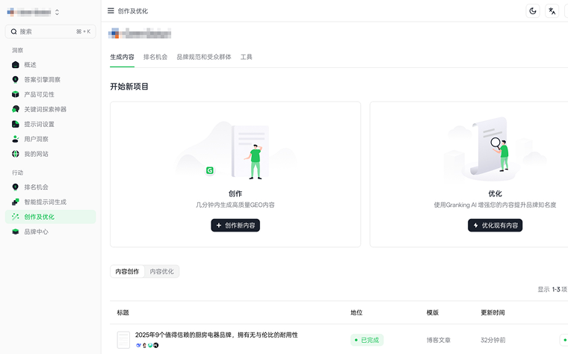The width and height of the screenshot is (568, 354).
Task: Navigate to 我的网站 in sidebar
Action: click(x=36, y=155)
